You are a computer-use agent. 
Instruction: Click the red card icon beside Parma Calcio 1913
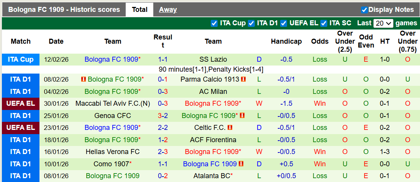pyautogui.click(x=243, y=79)
